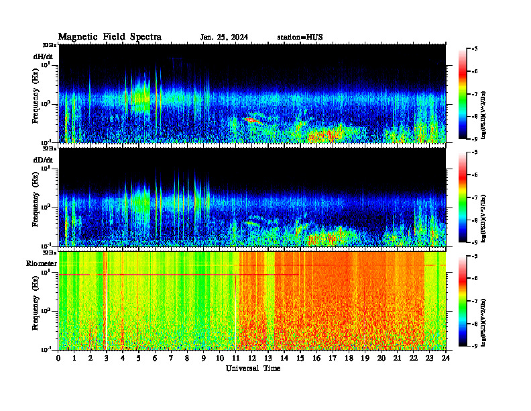Click the "32Hz" label atop the Riometer panel
The height and width of the screenshot is (411, 531).
point(50,253)
